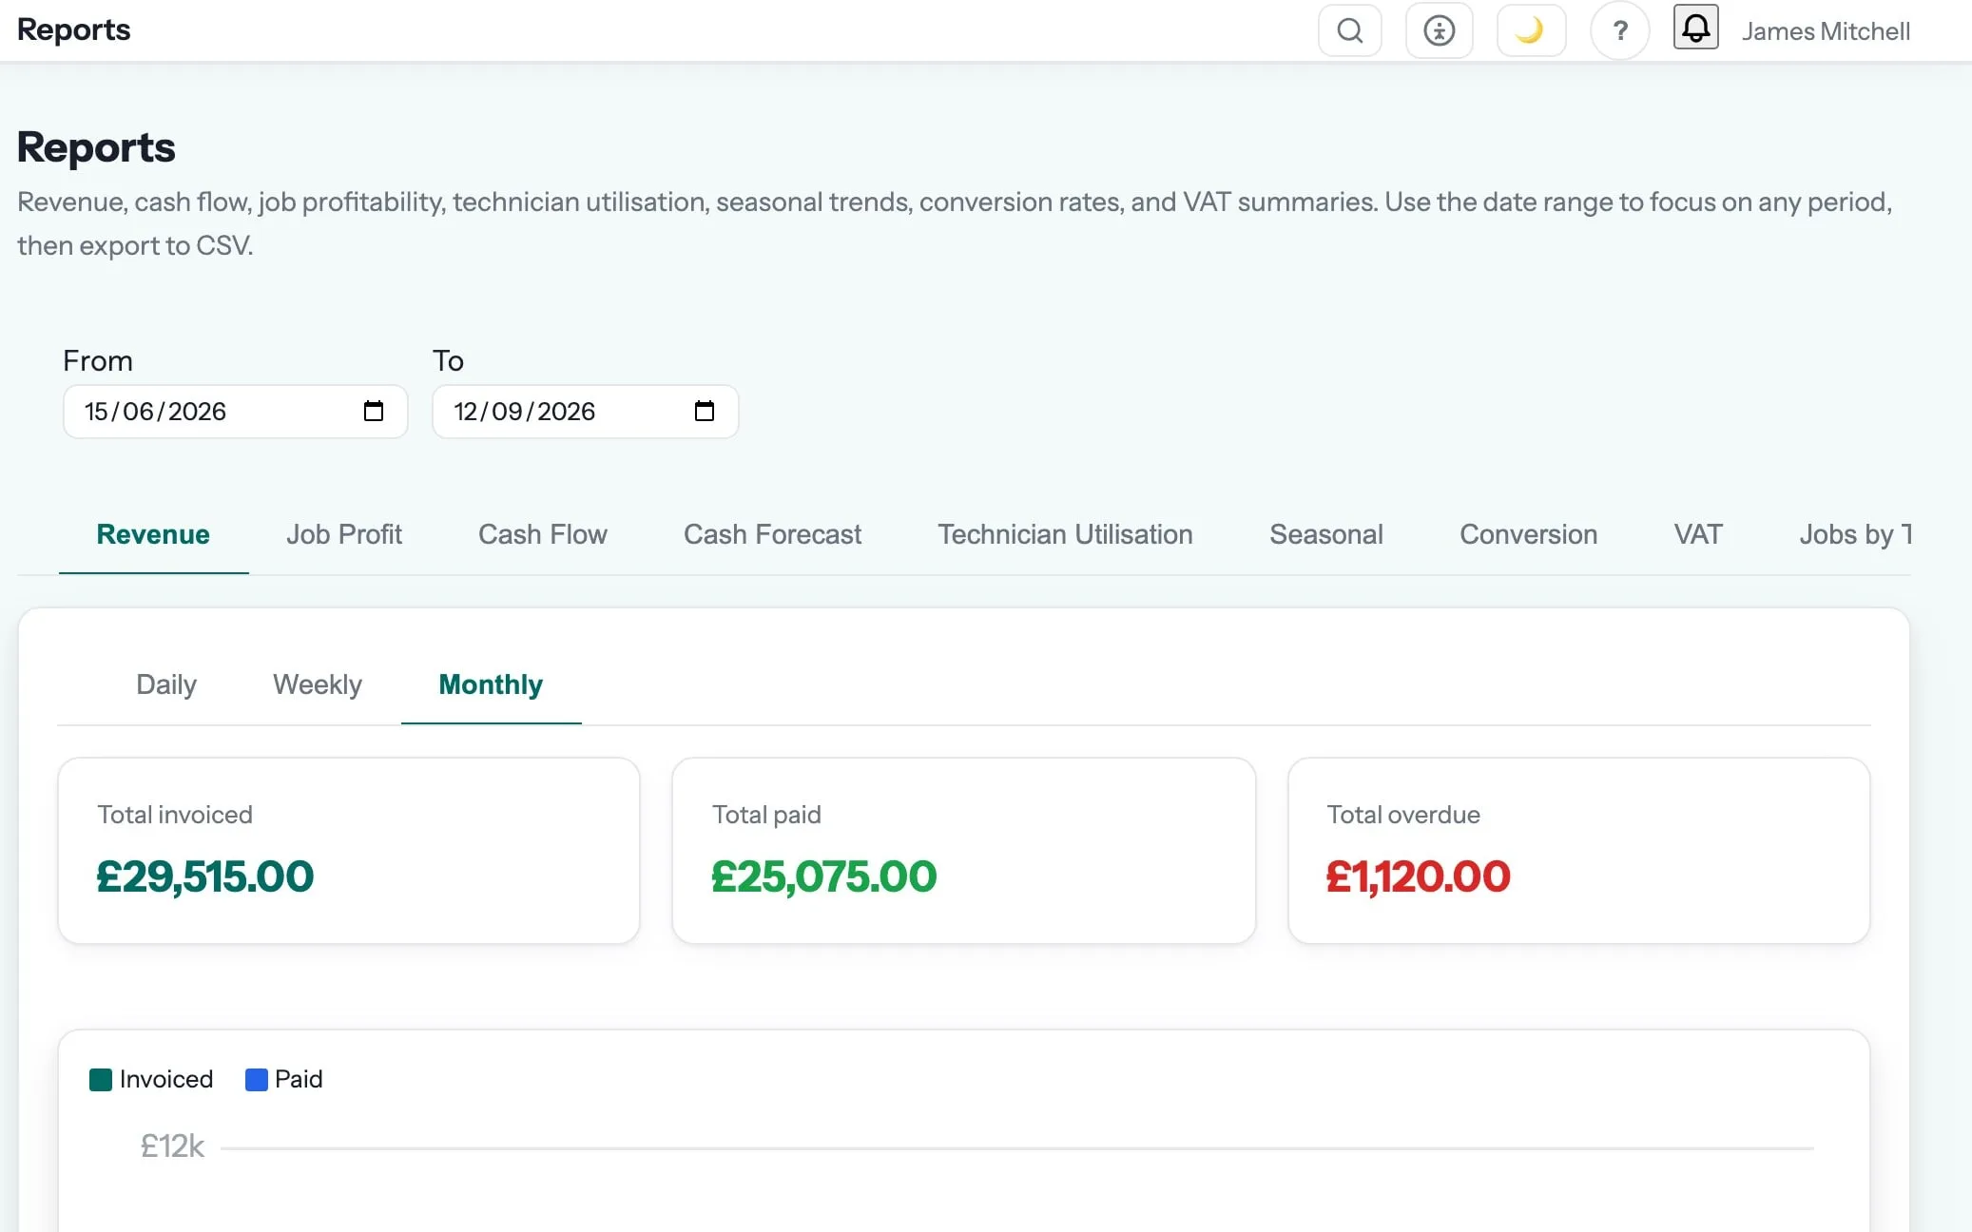Screen dimensions: 1972x1232
Task: Click the Total paid £25,075.00 value
Action: click(x=824, y=876)
